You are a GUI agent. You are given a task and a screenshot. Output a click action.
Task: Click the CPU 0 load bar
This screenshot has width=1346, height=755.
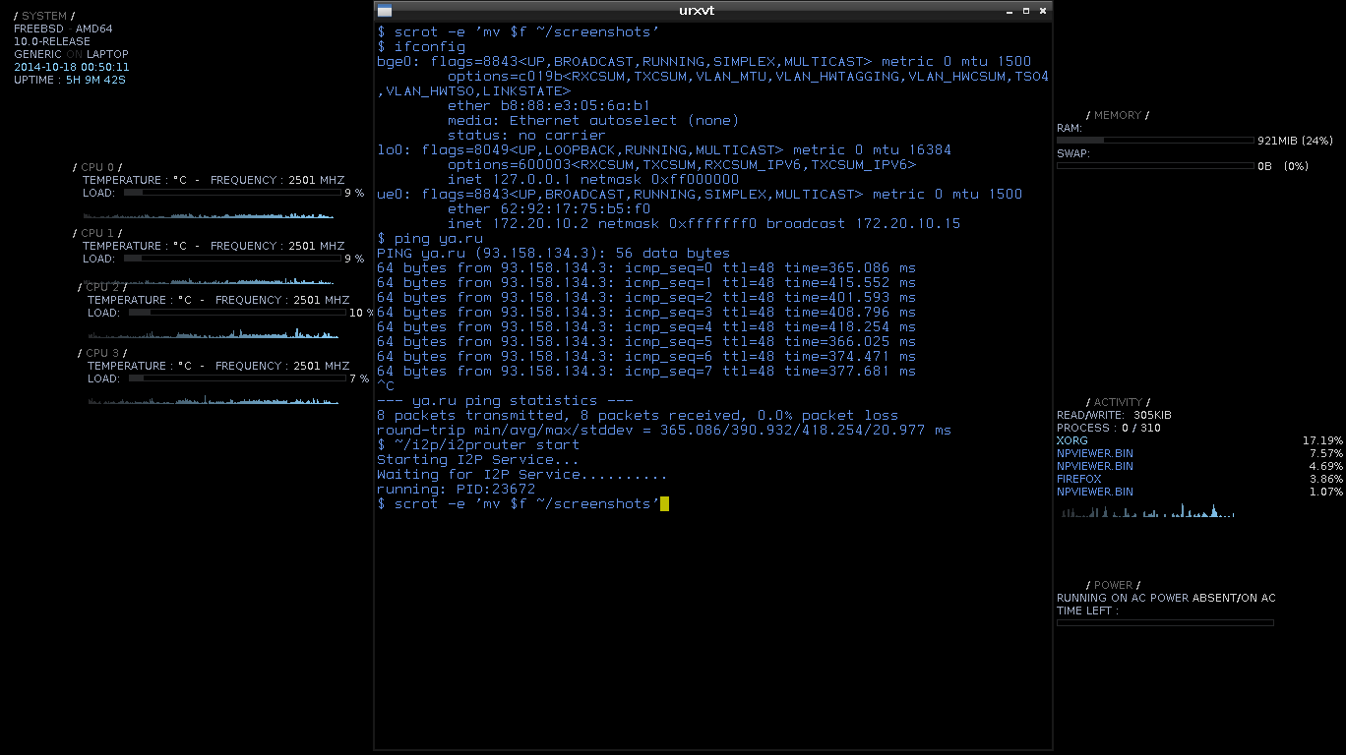coord(231,193)
